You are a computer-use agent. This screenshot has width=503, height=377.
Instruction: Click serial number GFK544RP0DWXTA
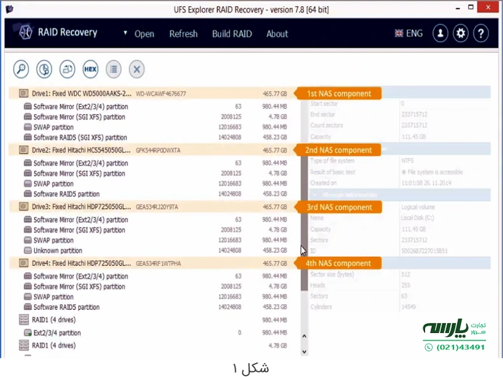[x=158, y=150]
